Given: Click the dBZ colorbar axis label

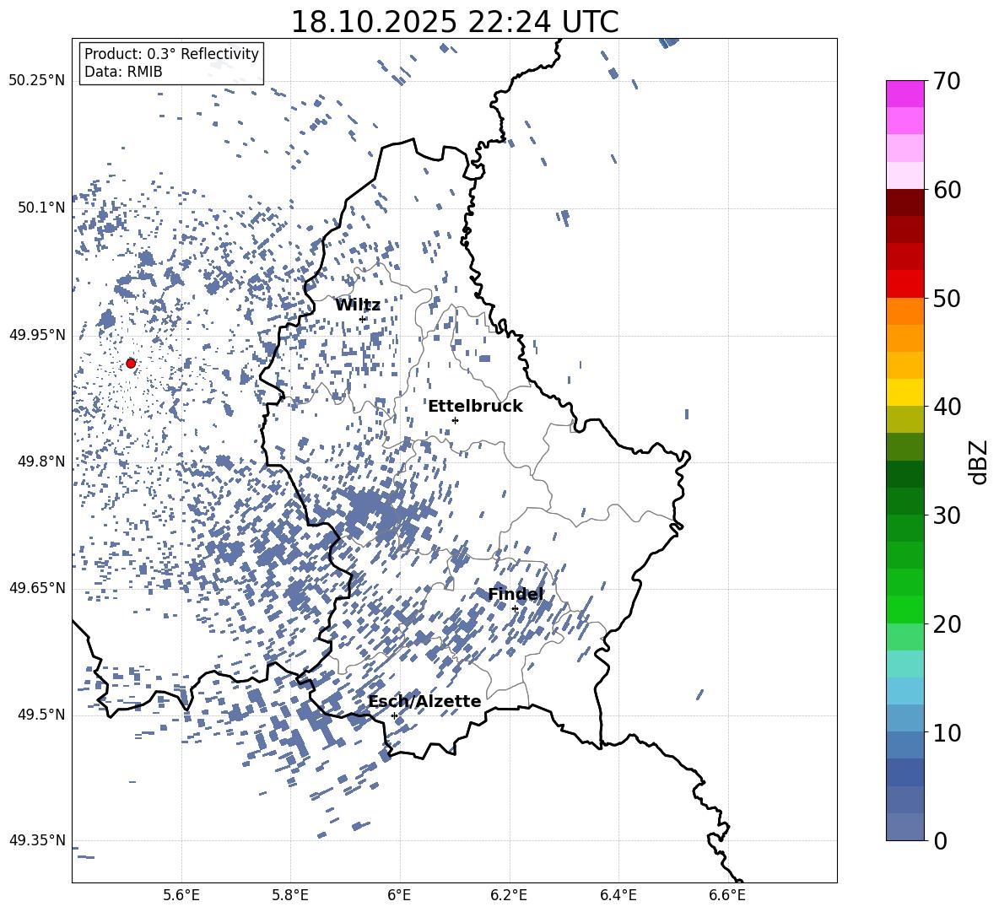Looking at the screenshot, I should pos(977,461).
